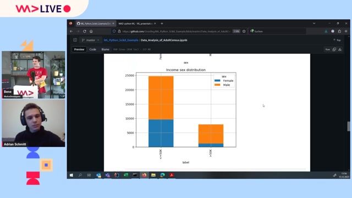Open the browser application menu icon
This screenshot has width=352, height=198.
(x=346, y=31)
